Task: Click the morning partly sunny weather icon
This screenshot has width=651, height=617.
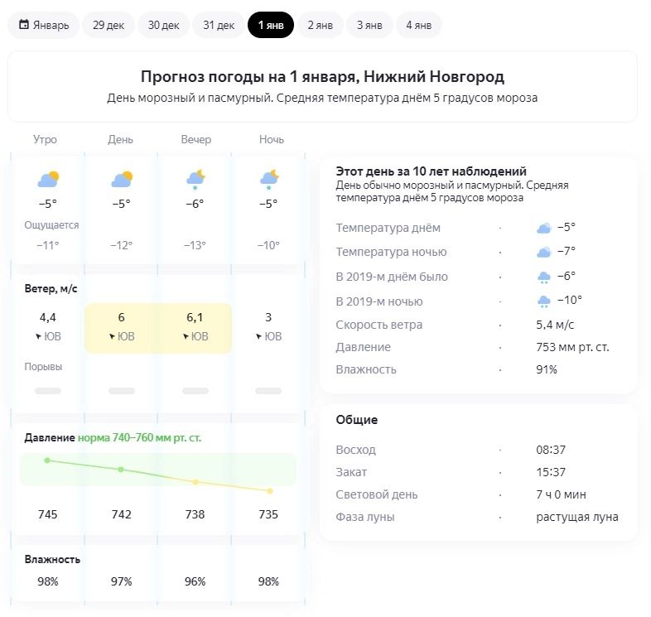Action: [x=48, y=179]
